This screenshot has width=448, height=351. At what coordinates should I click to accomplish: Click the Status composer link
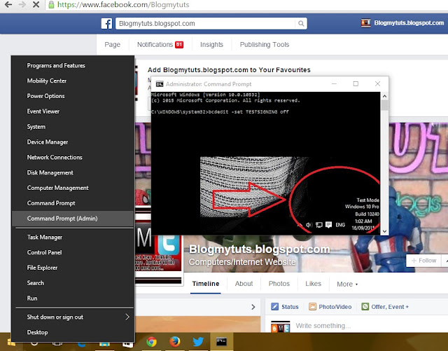(x=290, y=307)
